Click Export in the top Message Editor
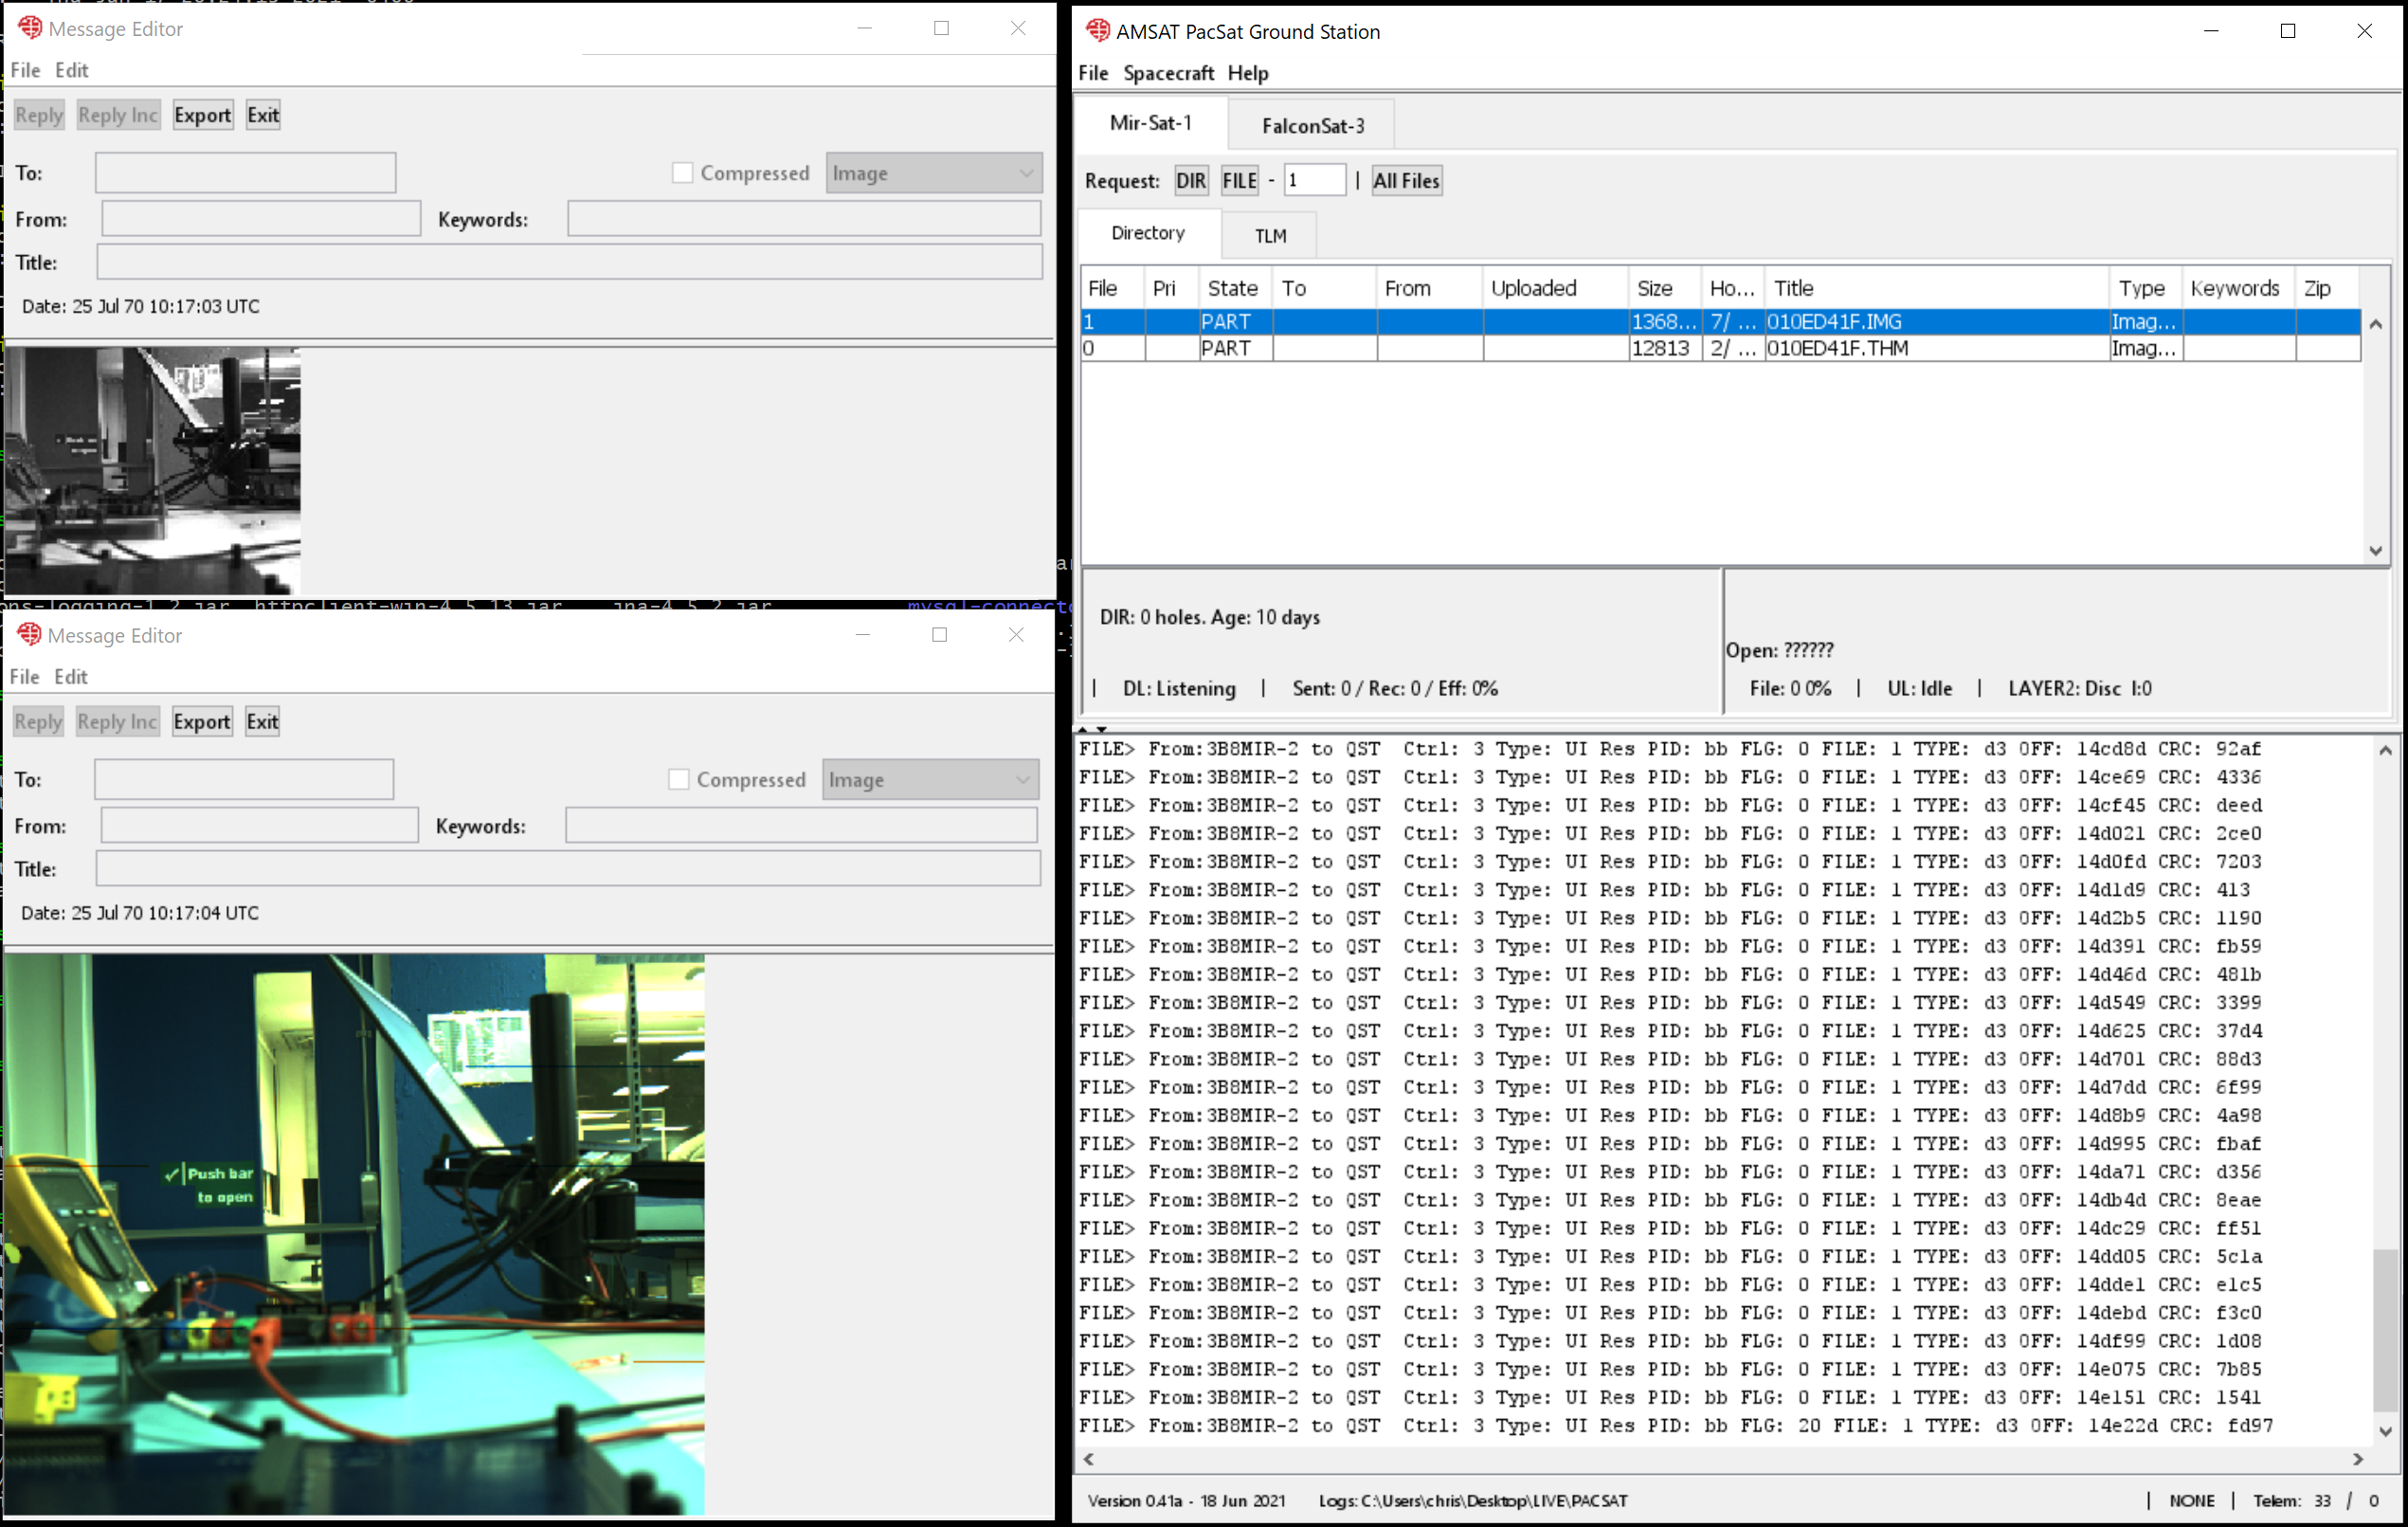The width and height of the screenshot is (2408, 1527). 202,115
